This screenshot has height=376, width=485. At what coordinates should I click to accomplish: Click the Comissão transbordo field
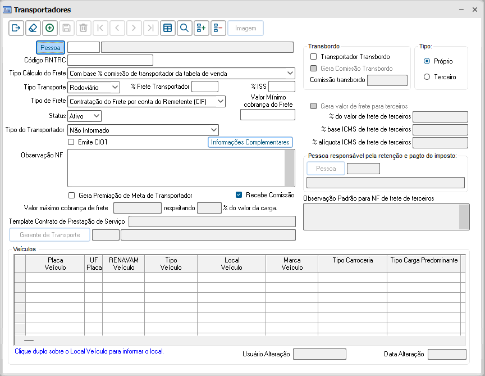point(387,80)
